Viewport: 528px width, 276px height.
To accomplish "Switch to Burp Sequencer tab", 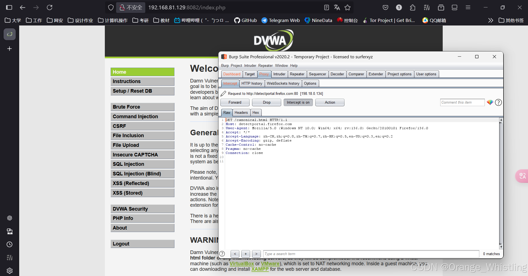I will pyautogui.click(x=317, y=74).
